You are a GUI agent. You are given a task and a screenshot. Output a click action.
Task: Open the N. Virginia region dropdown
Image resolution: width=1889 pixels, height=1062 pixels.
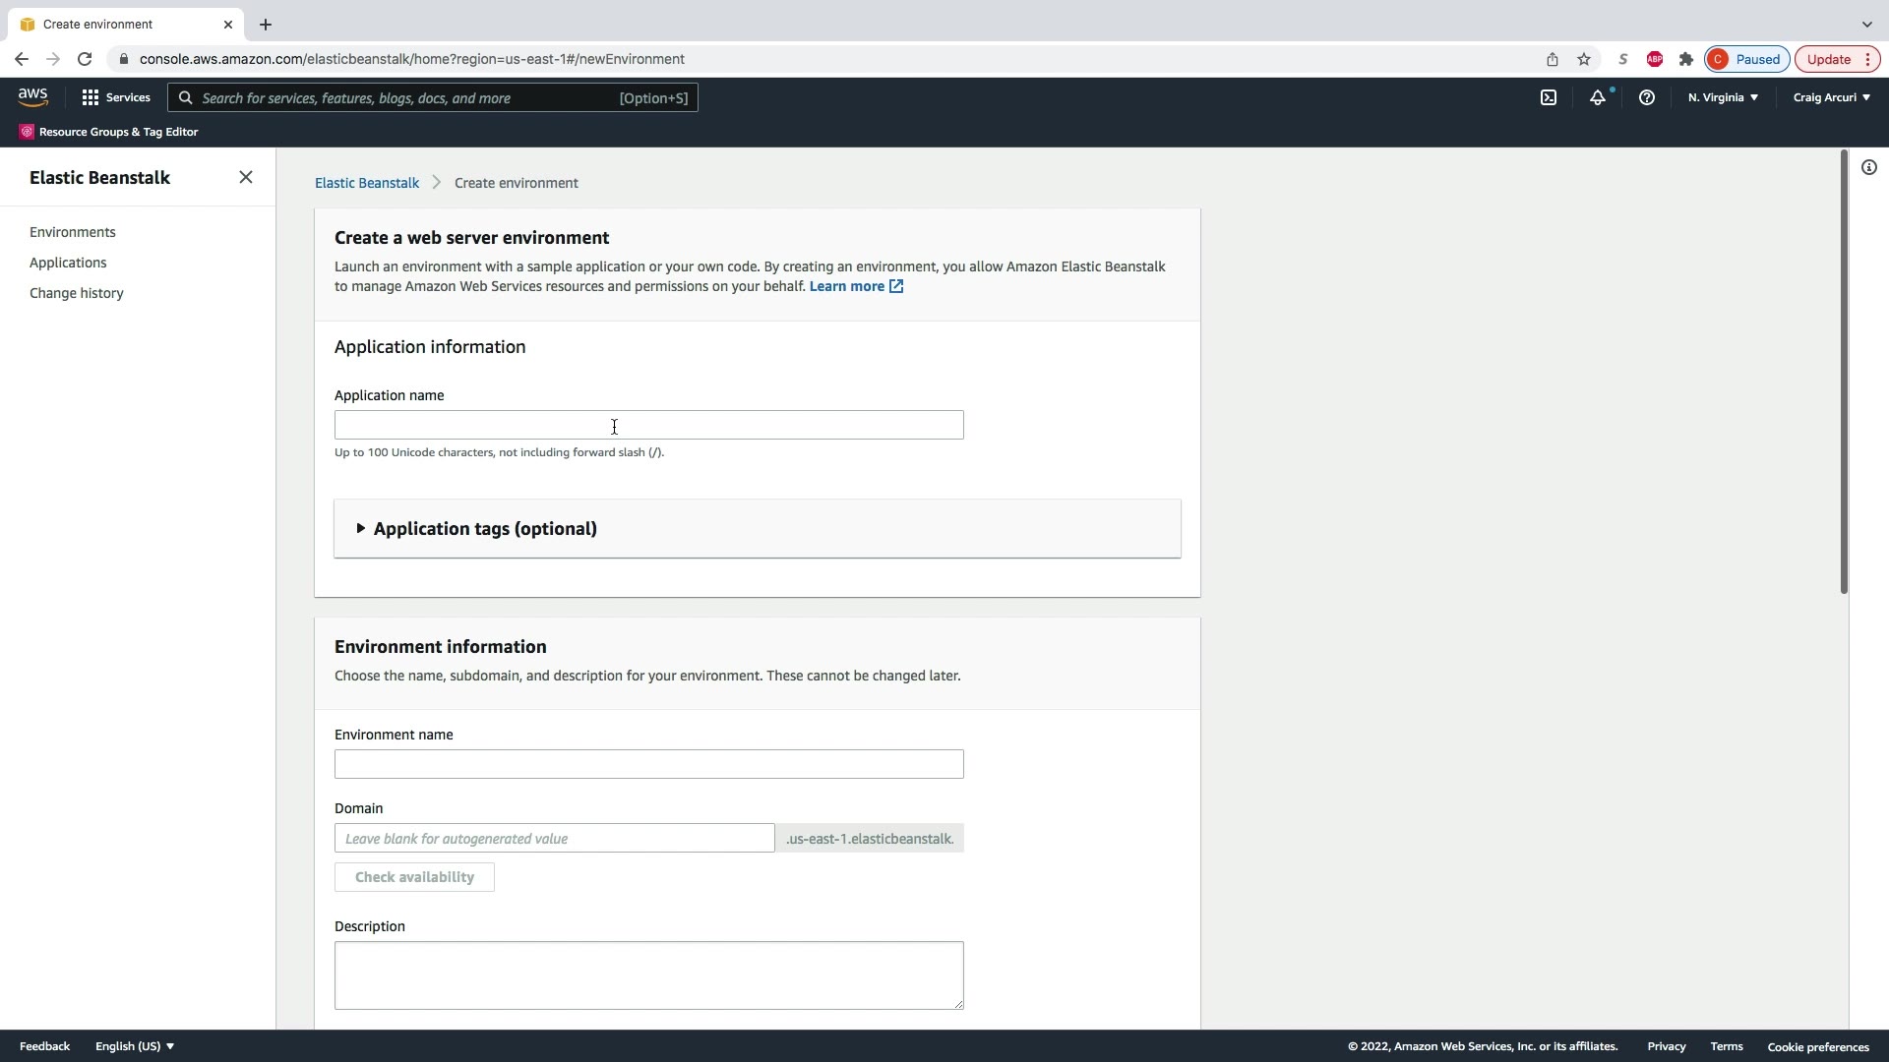(1723, 97)
